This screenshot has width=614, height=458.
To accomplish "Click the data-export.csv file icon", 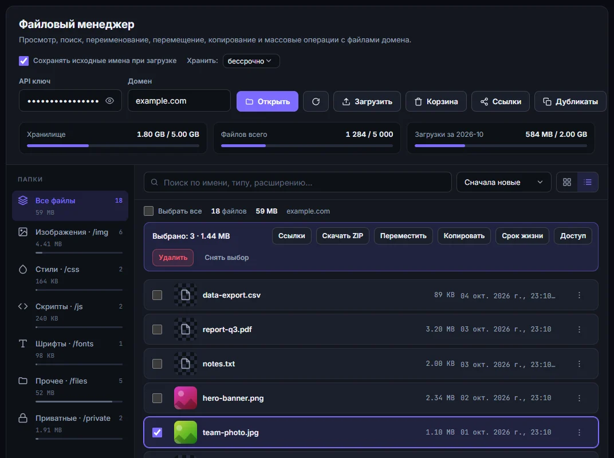I will [x=186, y=295].
